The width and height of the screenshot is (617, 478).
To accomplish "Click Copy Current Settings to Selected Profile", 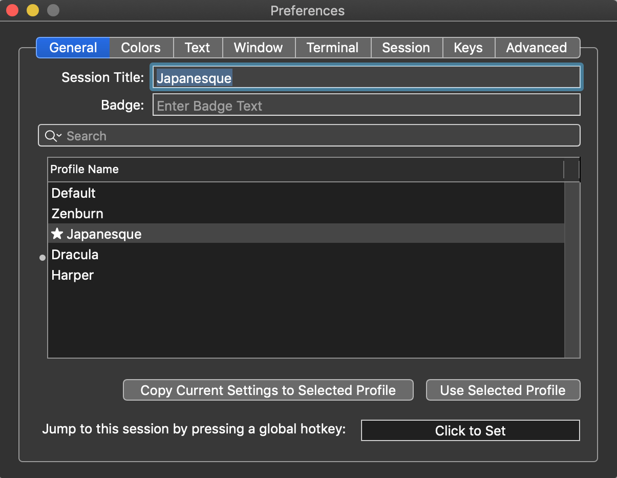I will pos(268,390).
